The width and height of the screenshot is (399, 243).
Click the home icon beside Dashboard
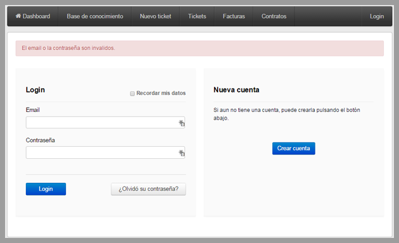pos(18,16)
